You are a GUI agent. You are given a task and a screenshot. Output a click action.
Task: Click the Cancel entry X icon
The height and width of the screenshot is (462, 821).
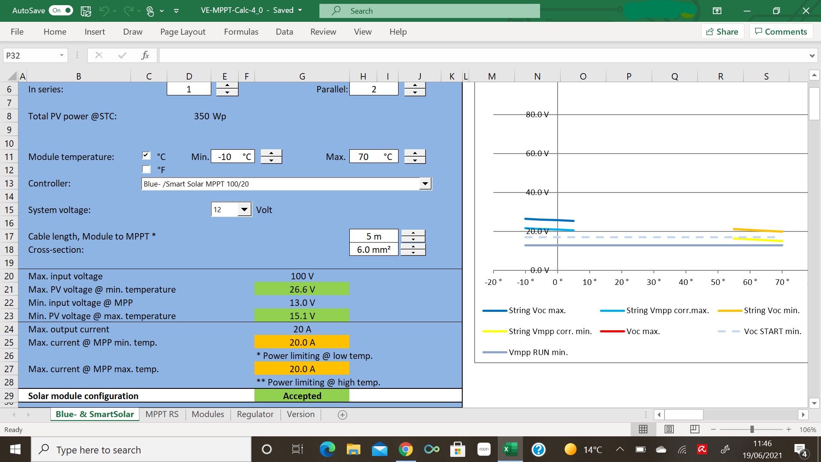99,55
